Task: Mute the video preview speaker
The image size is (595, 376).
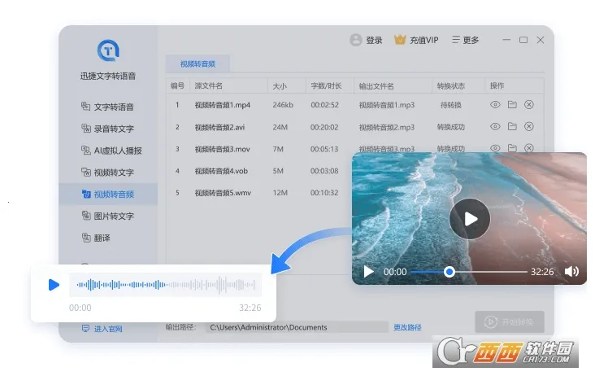Action: pyautogui.click(x=571, y=271)
